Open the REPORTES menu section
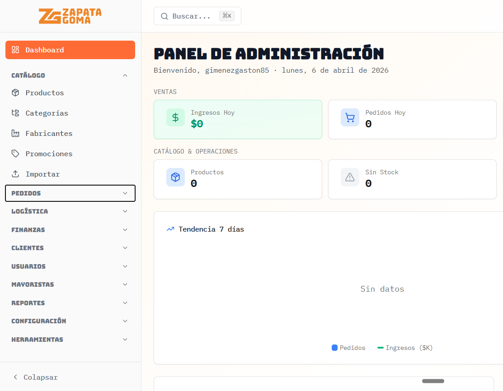 pos(70,303)
